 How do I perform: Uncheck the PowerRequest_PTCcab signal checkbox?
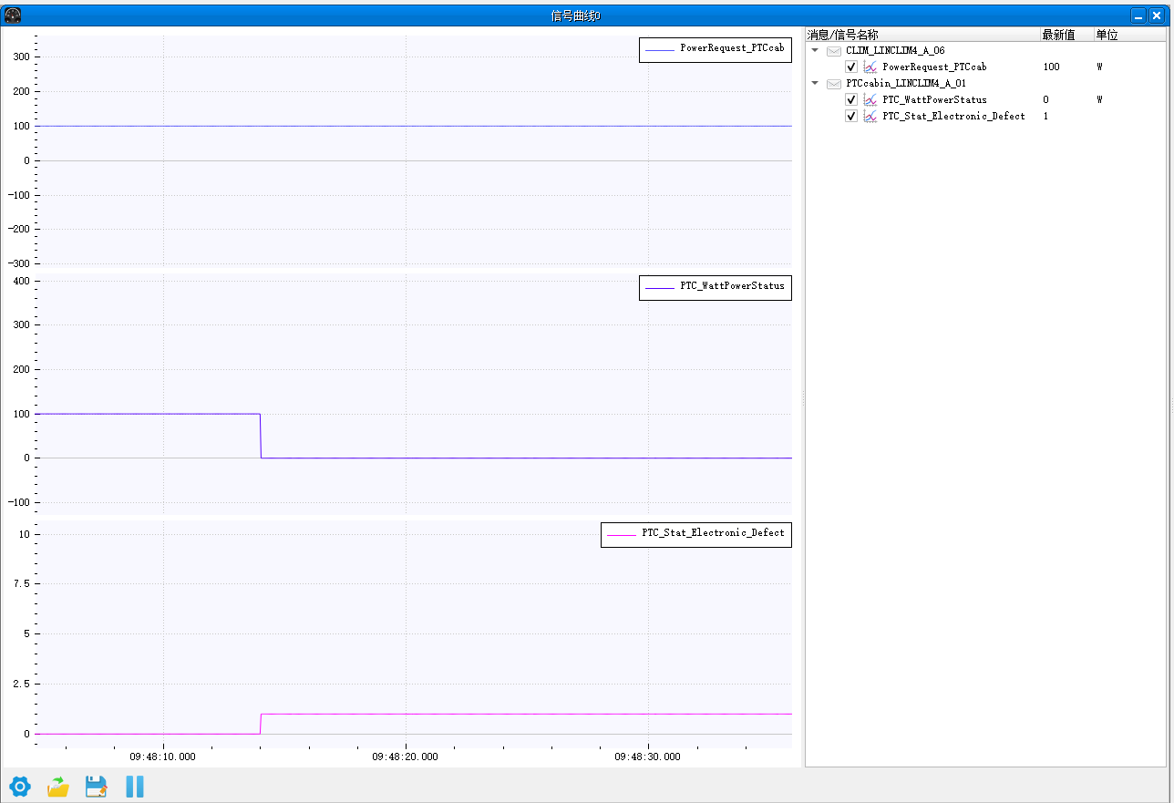pos(851,67)
